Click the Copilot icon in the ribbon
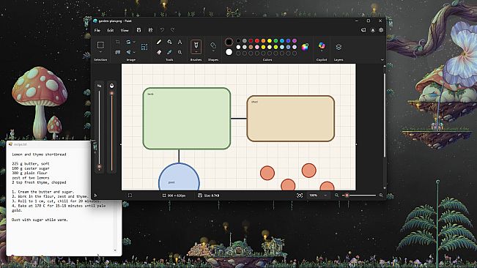 322,45
